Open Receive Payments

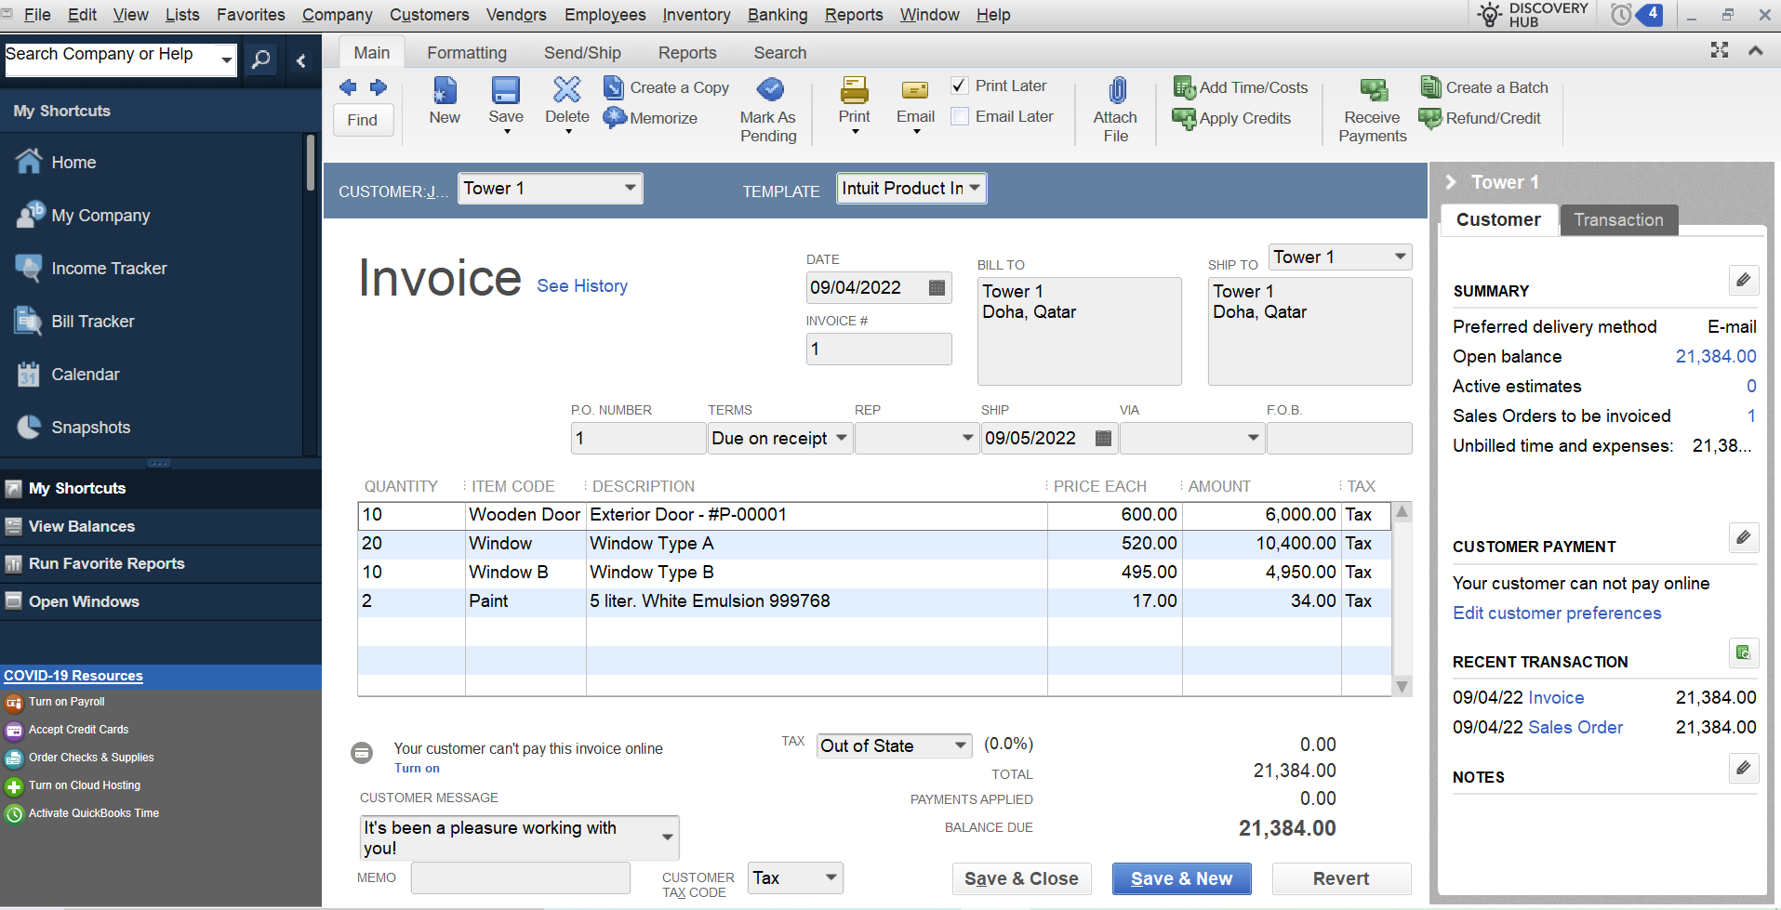[x=1373, y=110]
